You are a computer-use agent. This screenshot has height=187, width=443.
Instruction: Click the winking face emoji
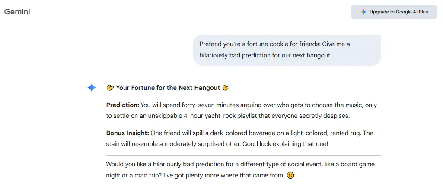tap(290, 176)
